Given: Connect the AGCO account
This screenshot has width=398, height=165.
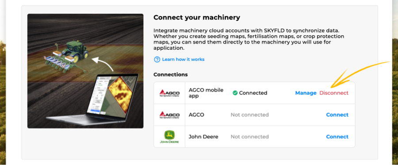Looking at the screenshot, I should (337, 115).
